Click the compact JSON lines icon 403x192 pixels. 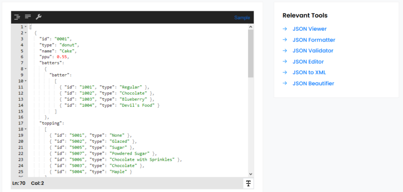pyautogui.click(x=28, y=17)
